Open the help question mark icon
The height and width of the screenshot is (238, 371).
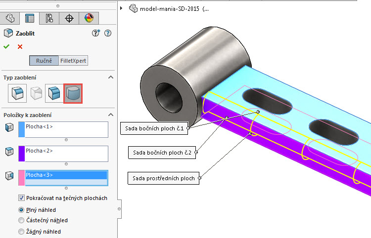click(x=108, y=33)
